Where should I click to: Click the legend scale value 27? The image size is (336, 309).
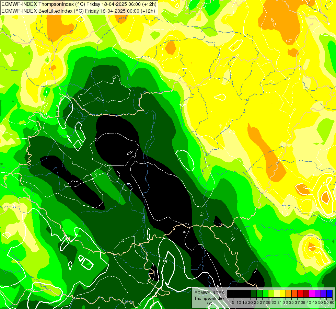coord(262,302)
